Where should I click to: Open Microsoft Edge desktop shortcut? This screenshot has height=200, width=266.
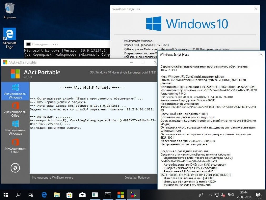[x=9, y=38]
